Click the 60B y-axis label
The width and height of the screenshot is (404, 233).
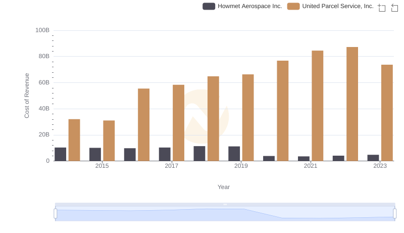[44, 83]
